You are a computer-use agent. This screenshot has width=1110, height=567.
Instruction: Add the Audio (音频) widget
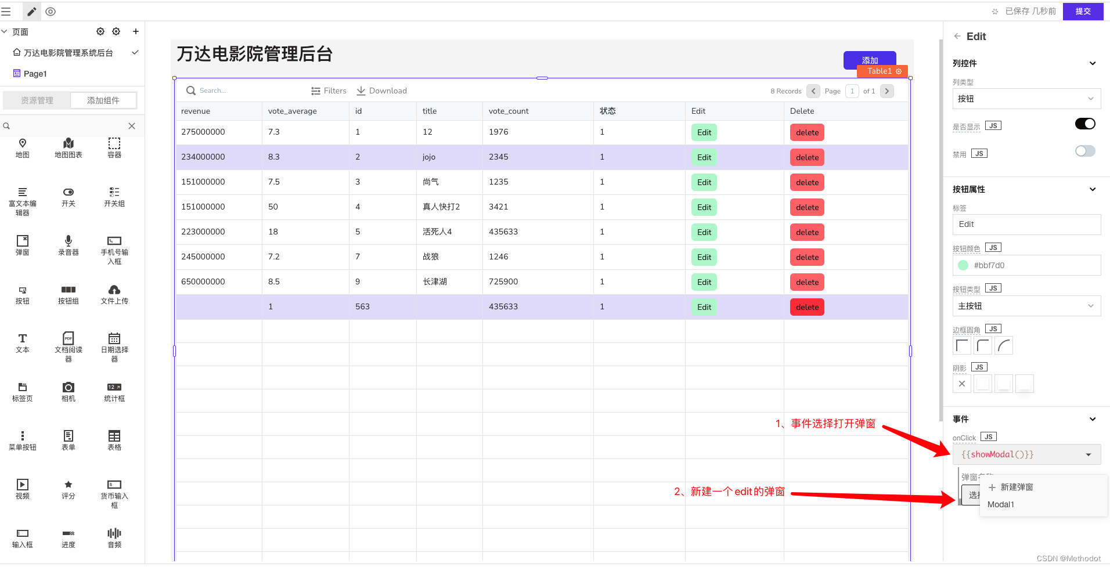[x=114, y=538]
